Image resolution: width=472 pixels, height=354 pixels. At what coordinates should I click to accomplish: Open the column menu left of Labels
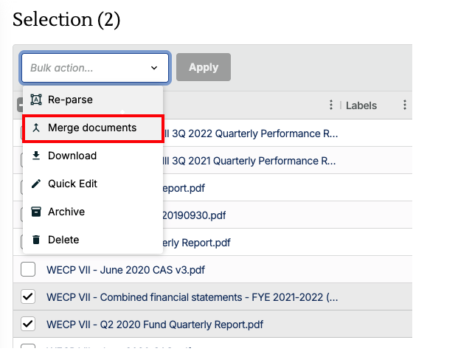pos(331,105)
